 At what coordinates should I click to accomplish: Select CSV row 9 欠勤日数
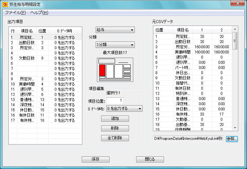(x=193, y=78)
